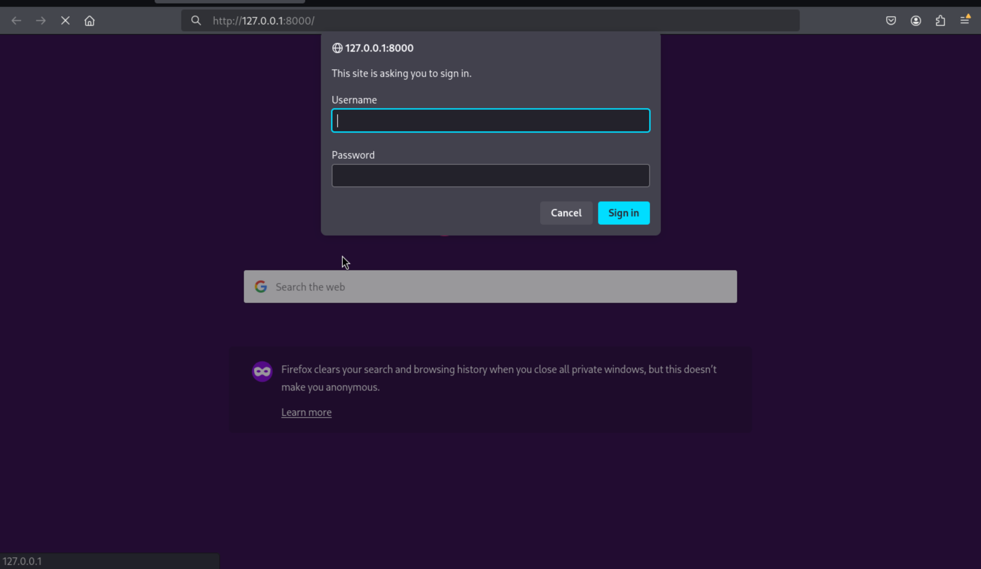Open the Pocket save icon
Viewport: 981px width, 569px height.
(x=891, y=21)
